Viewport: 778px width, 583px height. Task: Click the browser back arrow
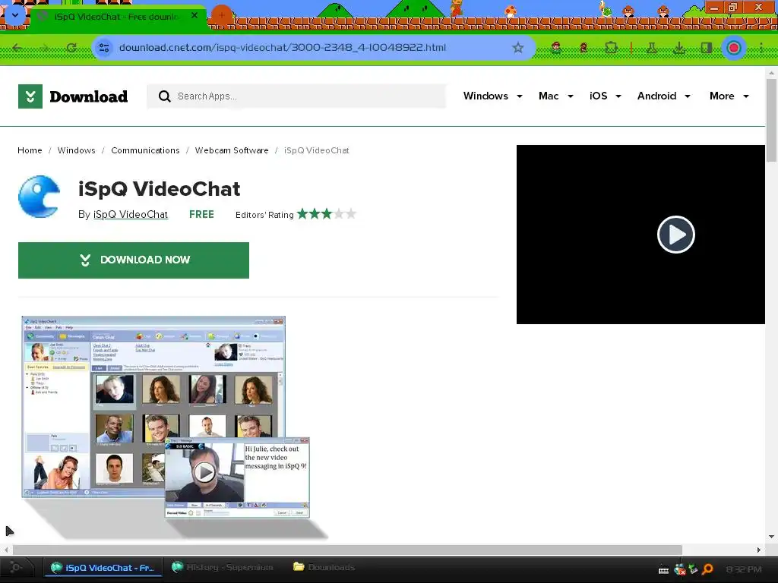[17, 48]
